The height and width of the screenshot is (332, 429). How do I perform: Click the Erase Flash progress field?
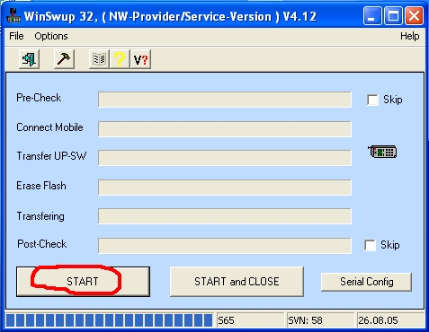225,188
